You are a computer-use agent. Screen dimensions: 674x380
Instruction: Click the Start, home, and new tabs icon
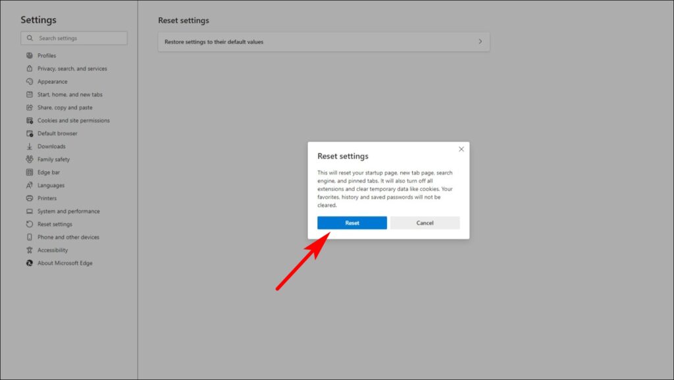tap(29, 94)
